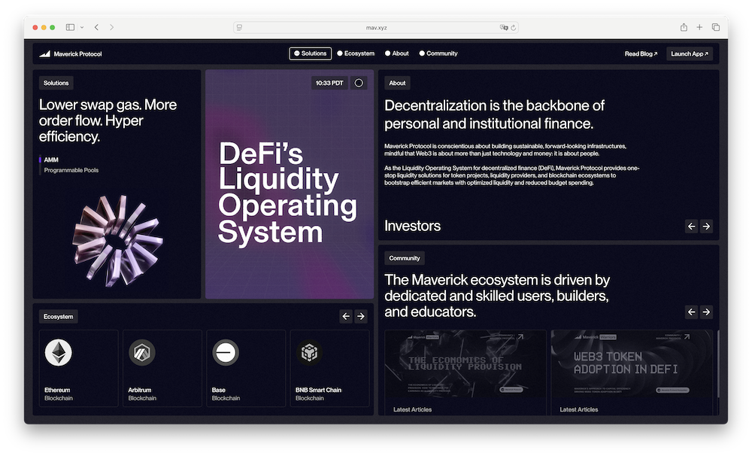Go forward with Safari's forward arrow

pyautogui.click(x=112, y=27)
